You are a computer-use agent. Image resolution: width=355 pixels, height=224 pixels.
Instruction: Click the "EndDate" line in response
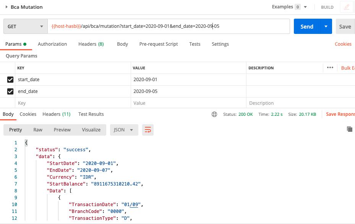click(x=80, y=170)
